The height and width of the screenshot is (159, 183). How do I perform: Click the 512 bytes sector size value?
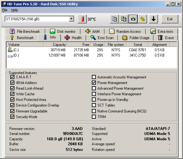coord(74,150)
